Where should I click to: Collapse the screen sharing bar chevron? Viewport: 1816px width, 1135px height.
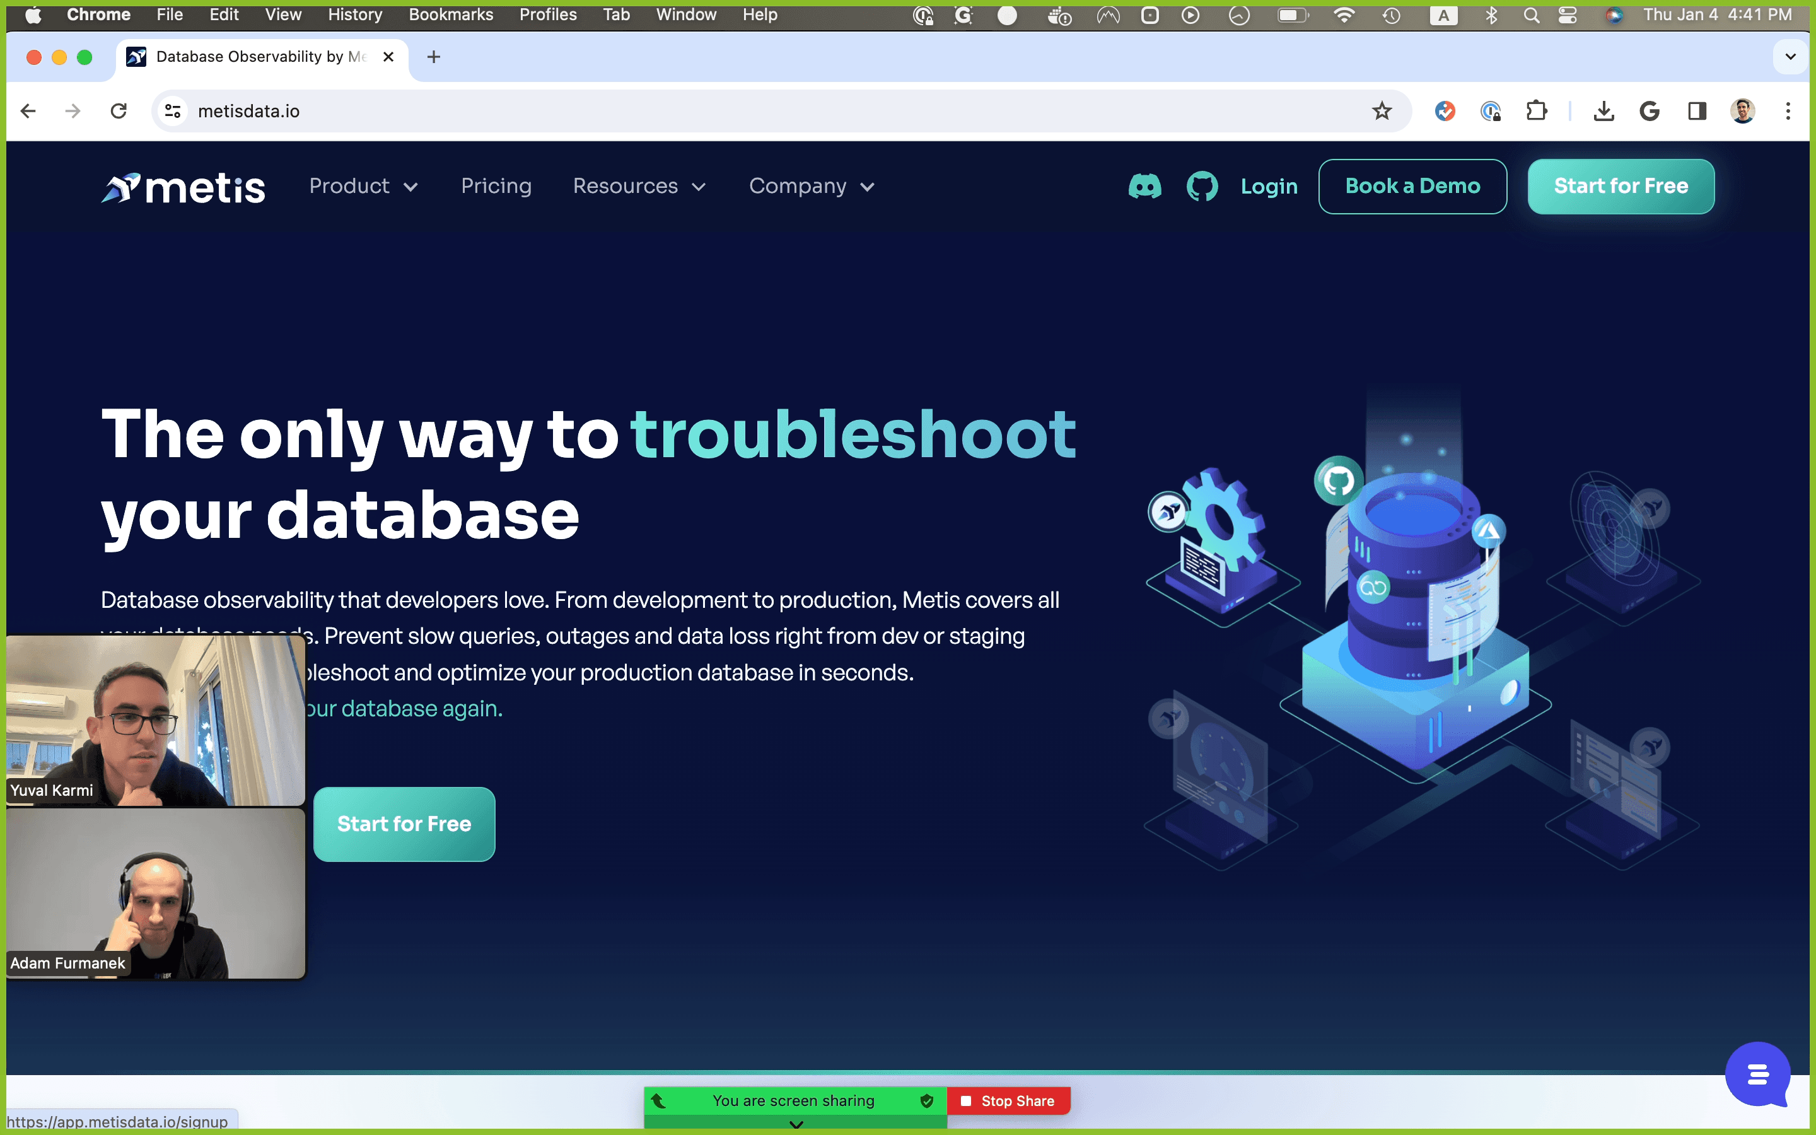[796, 1124]
